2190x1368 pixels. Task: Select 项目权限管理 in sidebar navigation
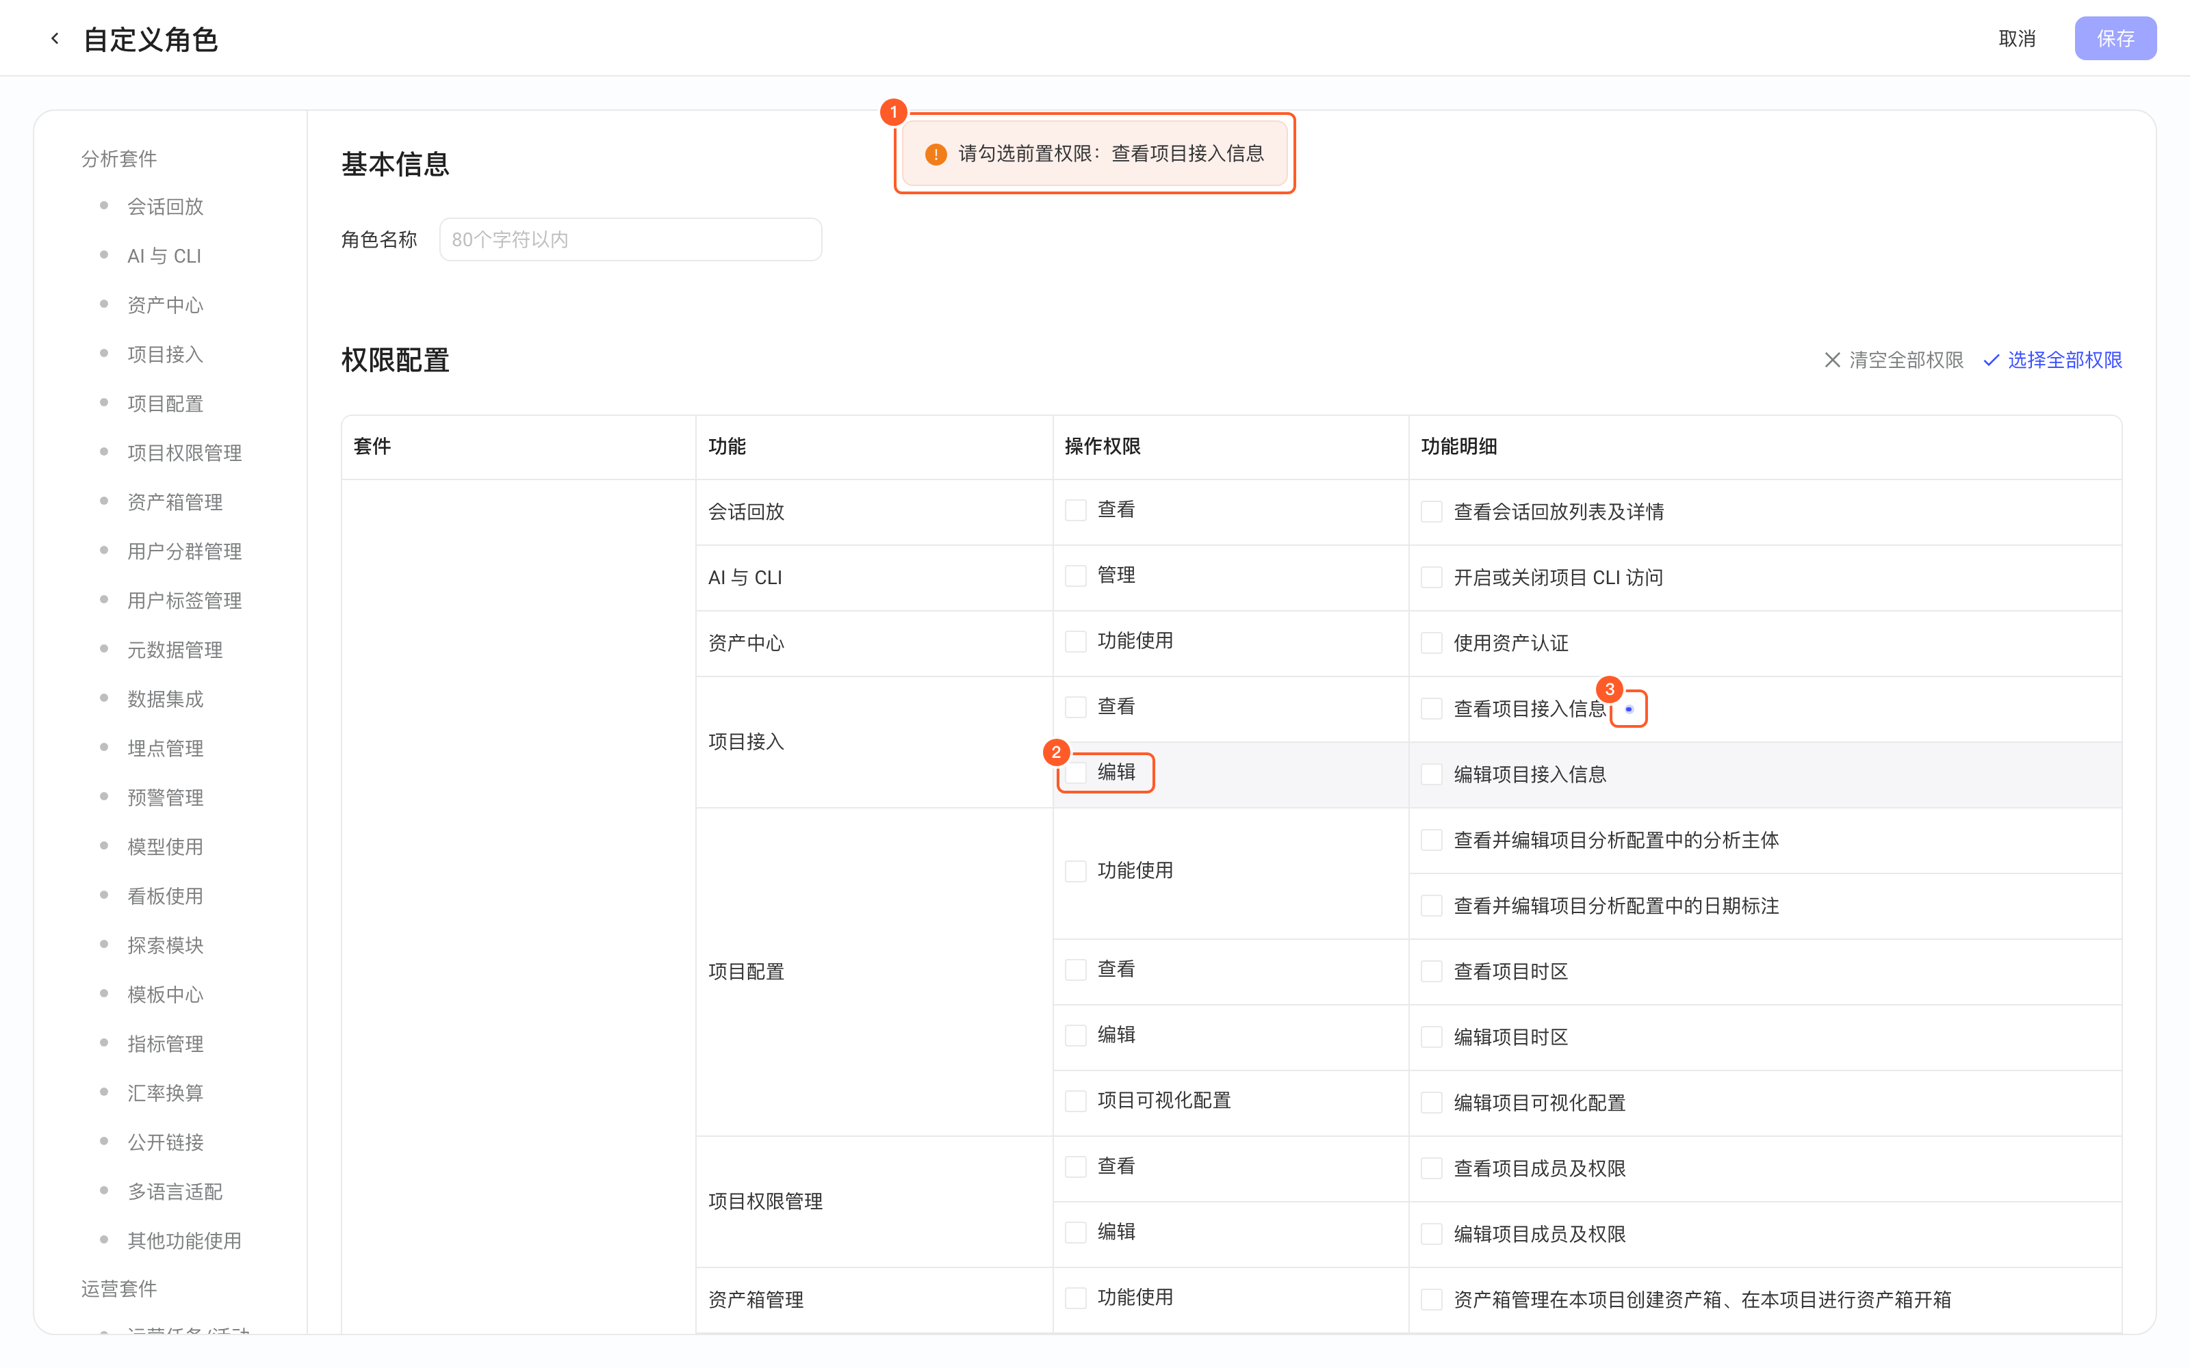pos(185,453)
